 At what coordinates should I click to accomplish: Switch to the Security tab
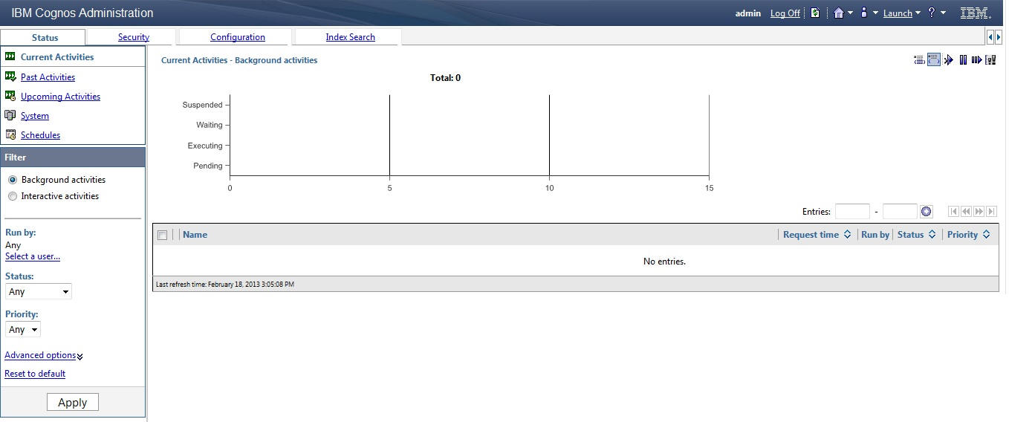point(134,37)
